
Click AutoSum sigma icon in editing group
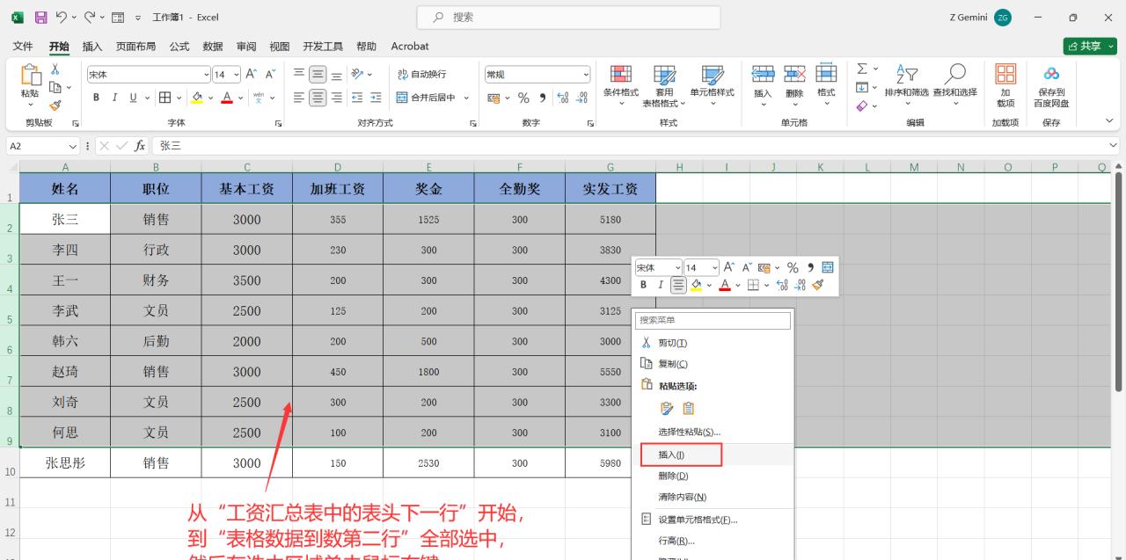point(862,69)
